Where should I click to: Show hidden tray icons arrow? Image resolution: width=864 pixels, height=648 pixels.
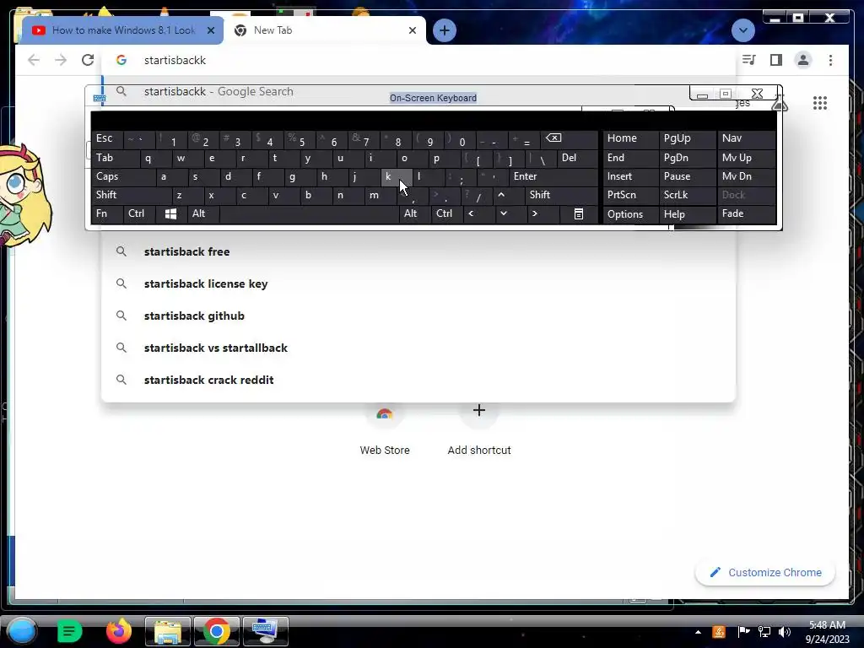(698, 632)
